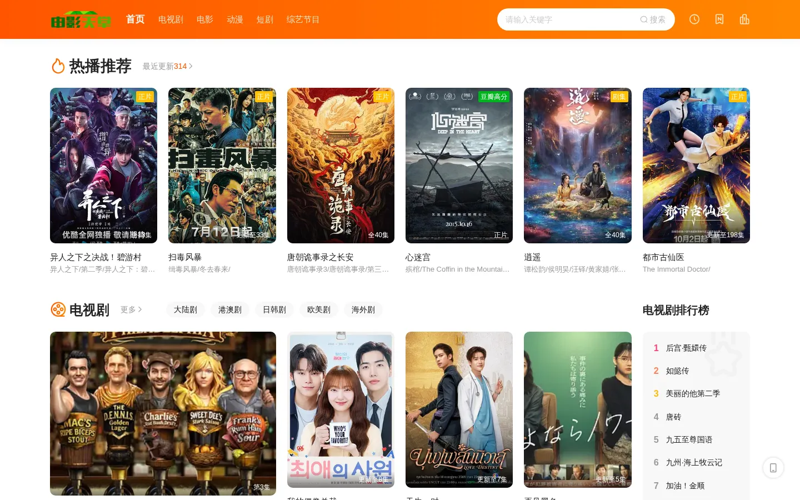800x500 pixels.
Task: Open rank 7 加油！金顺
Action: 685,486
